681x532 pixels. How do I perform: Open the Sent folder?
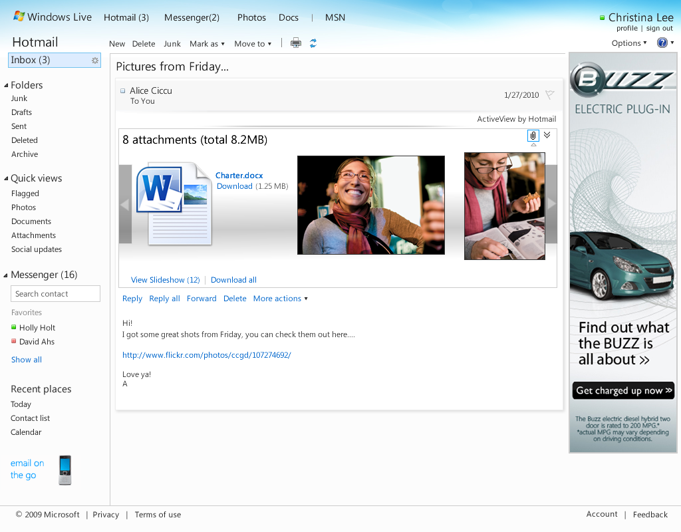19,126
